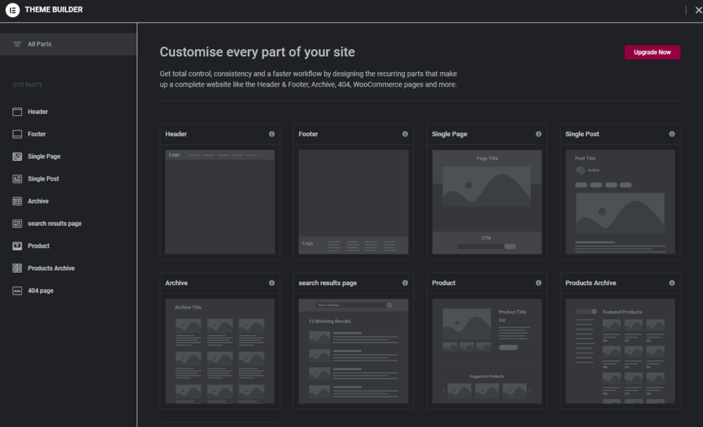Select the Single Page template thumbnail
This screenshot has height=427, width=703.
(x=487, y=202)
